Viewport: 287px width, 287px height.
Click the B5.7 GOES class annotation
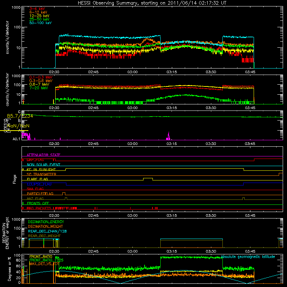coord(20,116)
